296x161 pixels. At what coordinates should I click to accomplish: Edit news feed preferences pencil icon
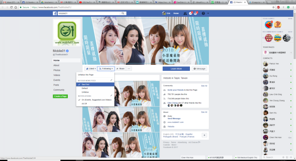[111, 80]
